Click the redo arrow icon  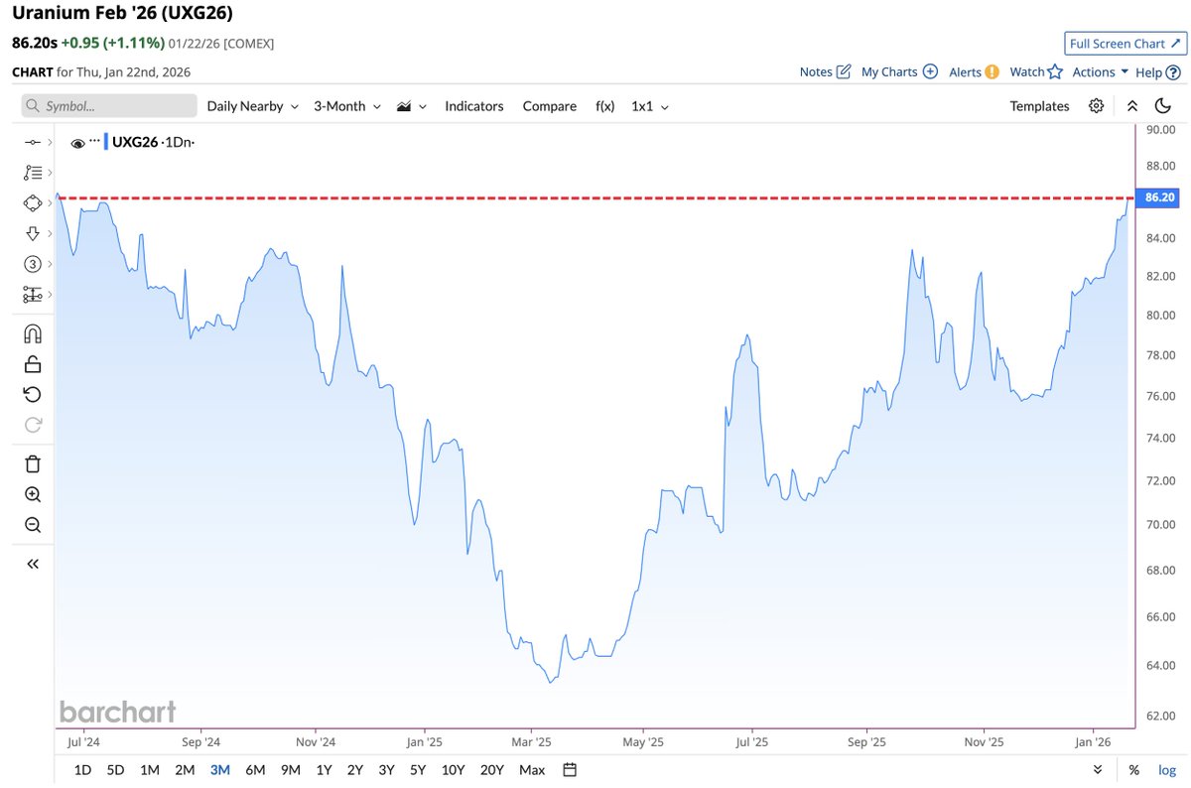(x=32, y=425)
